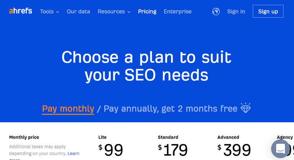Viewport: 294px width, 160px height.
Task: Switch to Pay monthly billing
Action: (x=68, y=109)
